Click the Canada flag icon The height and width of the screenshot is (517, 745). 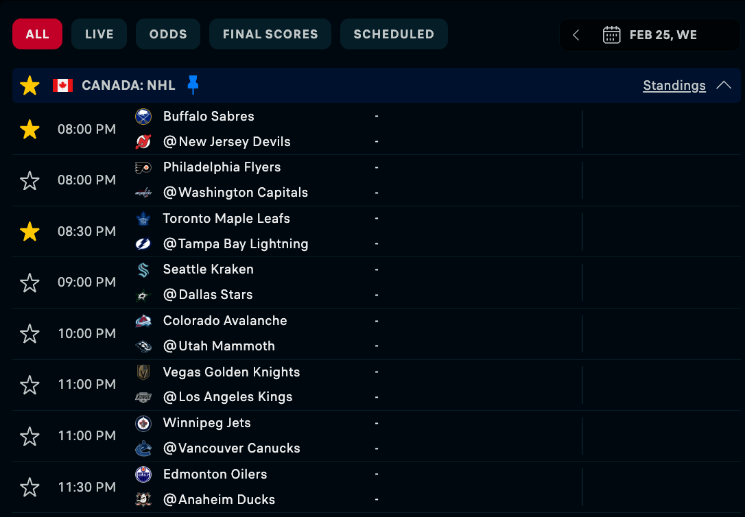62,86
